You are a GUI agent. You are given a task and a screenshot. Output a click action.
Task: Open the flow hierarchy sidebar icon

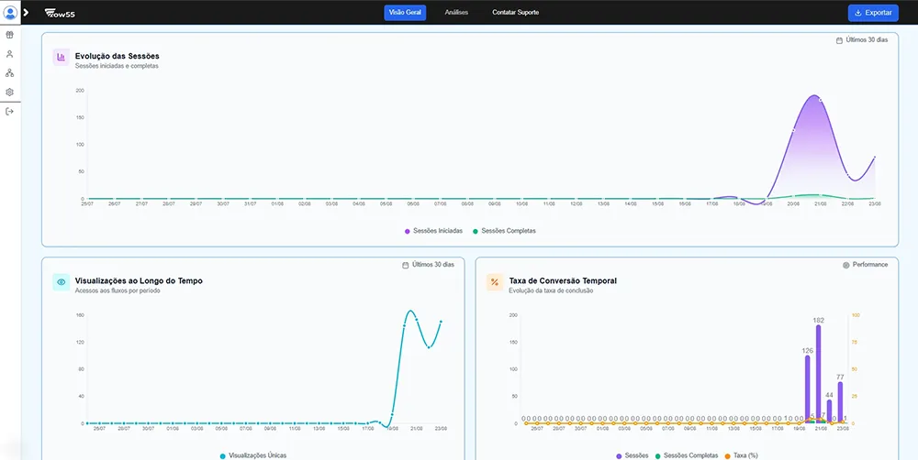(x=10, y=72)
